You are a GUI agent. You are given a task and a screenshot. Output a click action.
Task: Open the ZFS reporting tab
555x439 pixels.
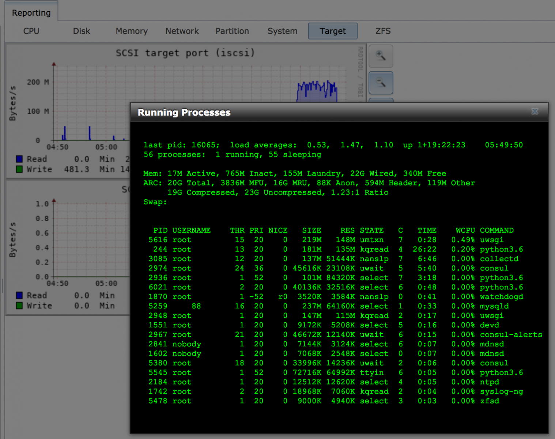click(383, 31)
